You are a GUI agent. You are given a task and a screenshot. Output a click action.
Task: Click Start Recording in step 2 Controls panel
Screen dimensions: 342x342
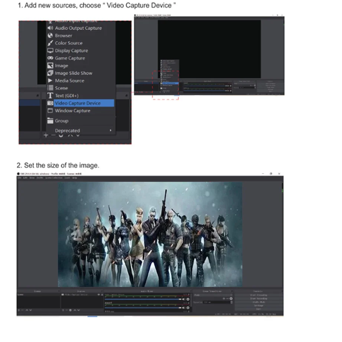click(x=259, y=299)
